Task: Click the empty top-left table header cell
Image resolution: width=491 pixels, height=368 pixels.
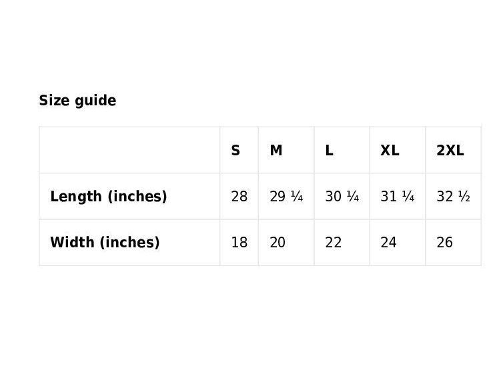Action: click(129, 150)
